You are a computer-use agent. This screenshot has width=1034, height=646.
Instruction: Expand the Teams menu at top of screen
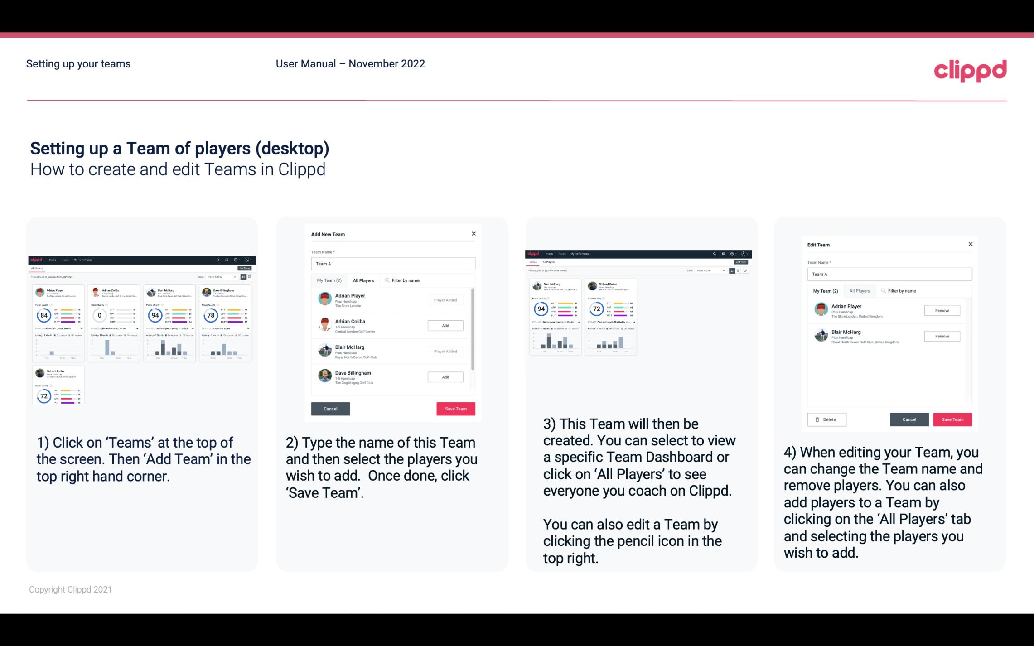point(66,260)
